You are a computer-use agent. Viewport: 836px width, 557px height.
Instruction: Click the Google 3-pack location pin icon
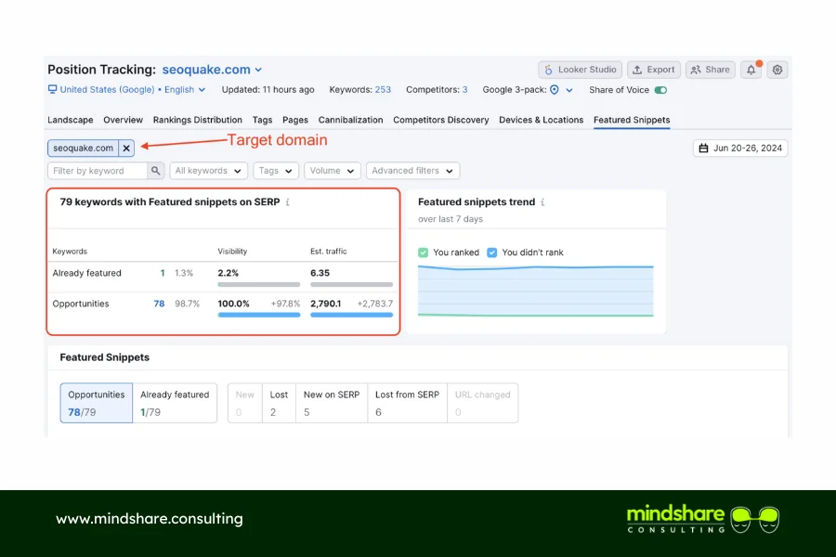pos(555,90)
